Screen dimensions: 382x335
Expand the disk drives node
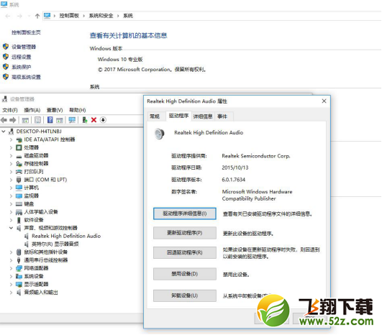[x=11, y=155]
